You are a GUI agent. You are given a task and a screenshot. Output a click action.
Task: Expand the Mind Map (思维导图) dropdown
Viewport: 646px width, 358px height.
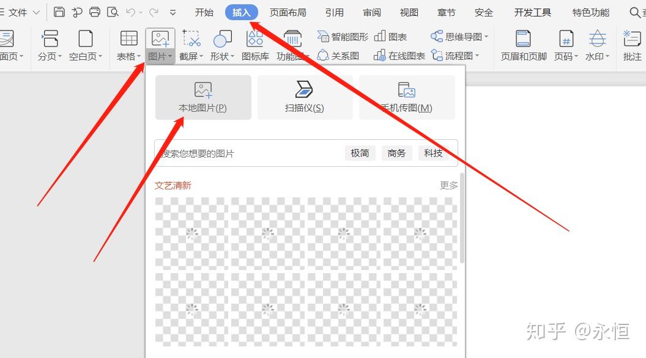460,37
